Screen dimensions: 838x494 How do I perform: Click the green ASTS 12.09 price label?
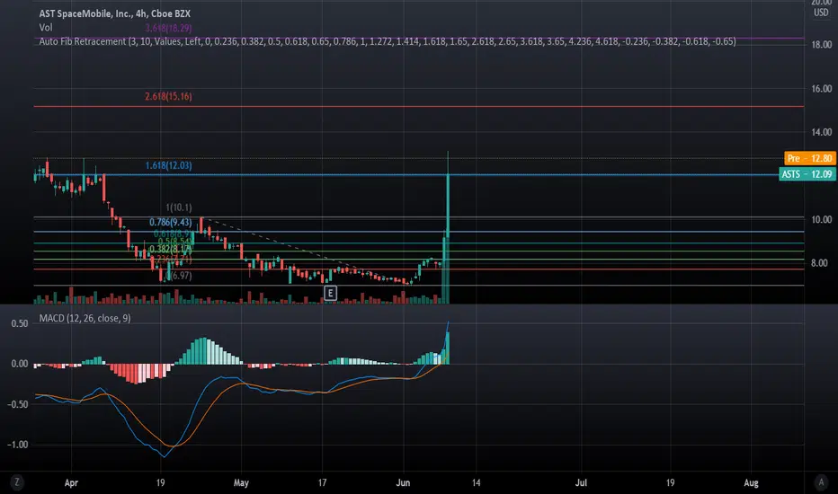point(807,174)
